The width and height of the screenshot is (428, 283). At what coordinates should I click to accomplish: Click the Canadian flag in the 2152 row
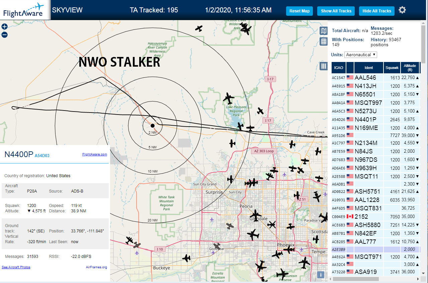coord(350,216)
